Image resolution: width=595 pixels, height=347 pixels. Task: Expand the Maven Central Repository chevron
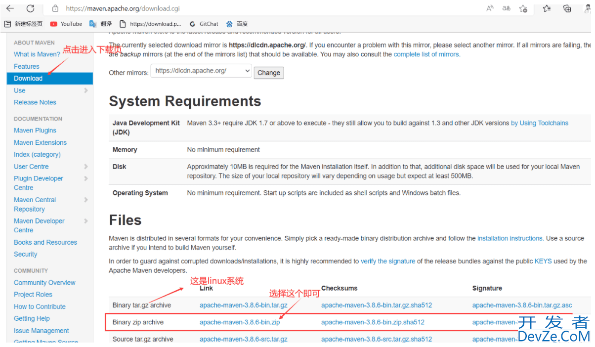click(x=86, y=200)
